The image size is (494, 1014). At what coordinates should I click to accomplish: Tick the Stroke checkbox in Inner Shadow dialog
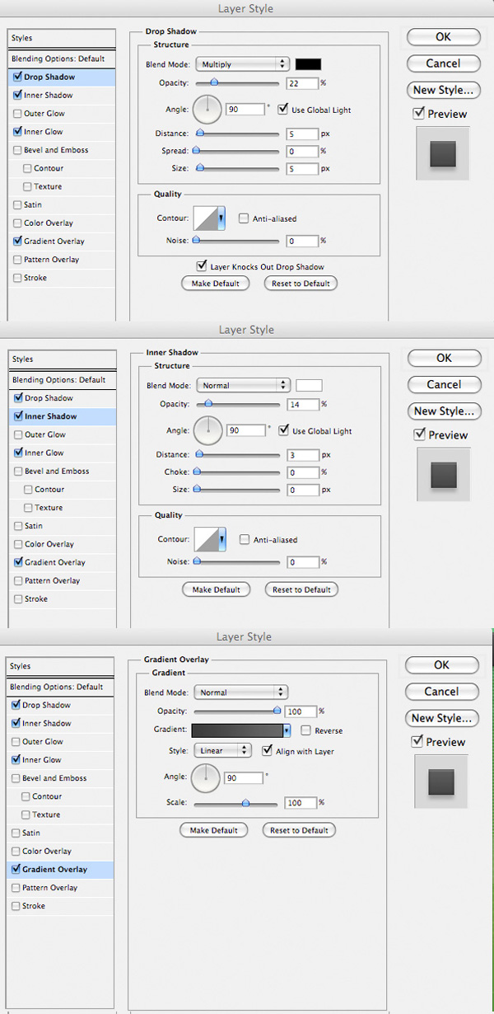pos(17,599)
